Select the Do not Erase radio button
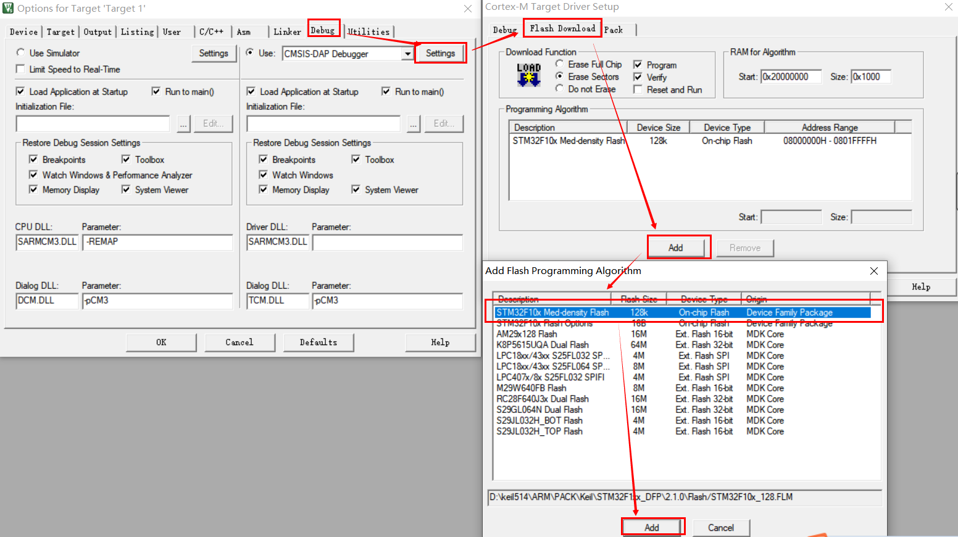The height and width of the screenshot is (537, 958). pos(560,89)
